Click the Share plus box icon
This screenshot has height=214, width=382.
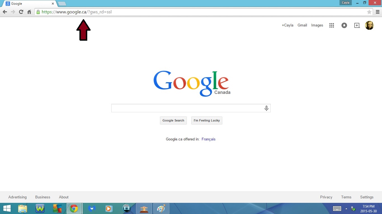coord(357,25)
